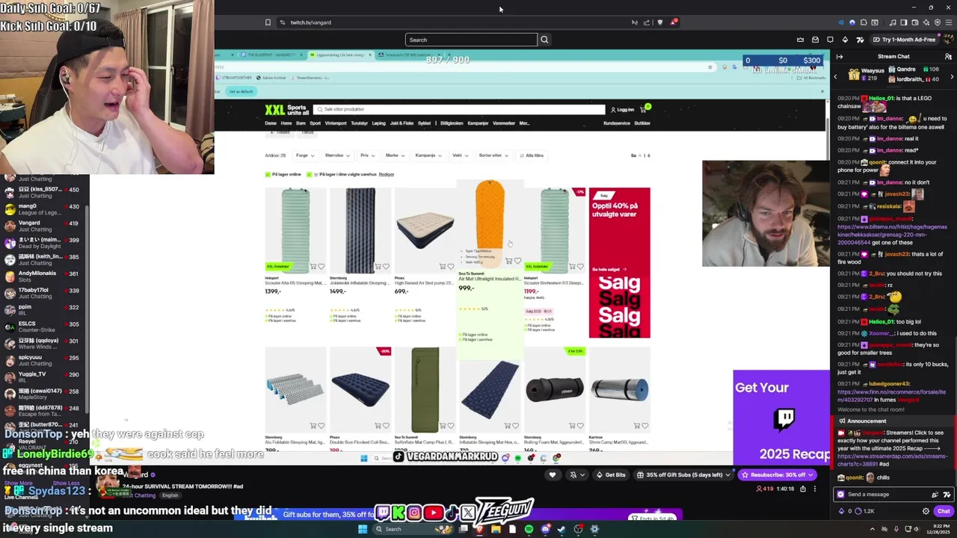Viewport: 957px width, 538px height.
Task: Open Spotify from Windows taskbar
Action: click(x=529, y=529)
